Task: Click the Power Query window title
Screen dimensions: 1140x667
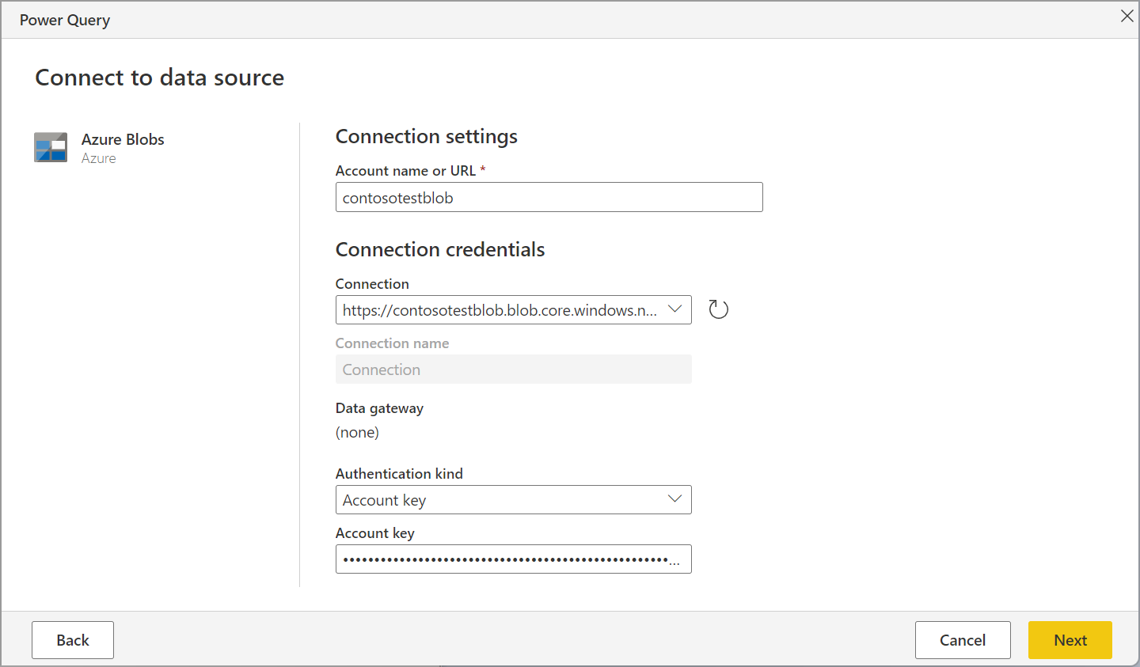Action: pyautogui.click(x=65, y=21)
